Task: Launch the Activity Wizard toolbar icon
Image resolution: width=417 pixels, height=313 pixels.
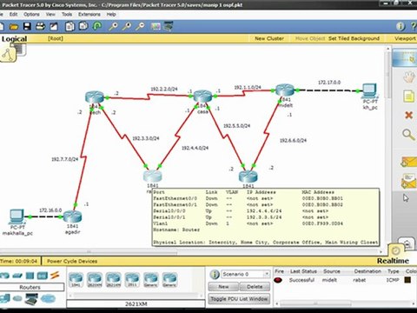Action: coord(54,27)
